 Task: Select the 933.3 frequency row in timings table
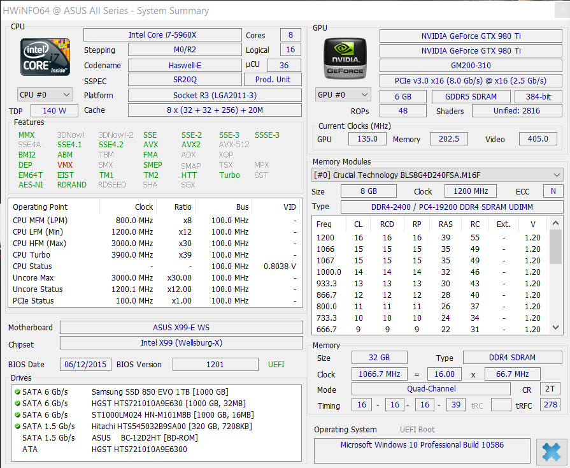pos(431,284)
